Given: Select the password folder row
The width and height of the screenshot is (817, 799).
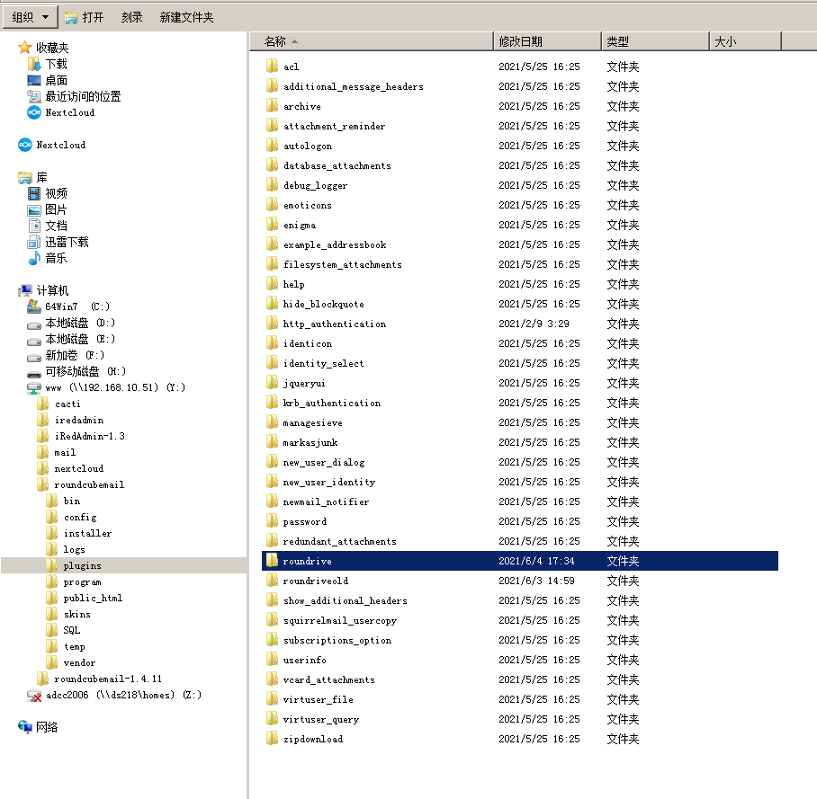Looking at the screenshot, I should click(x=520, y=521).
